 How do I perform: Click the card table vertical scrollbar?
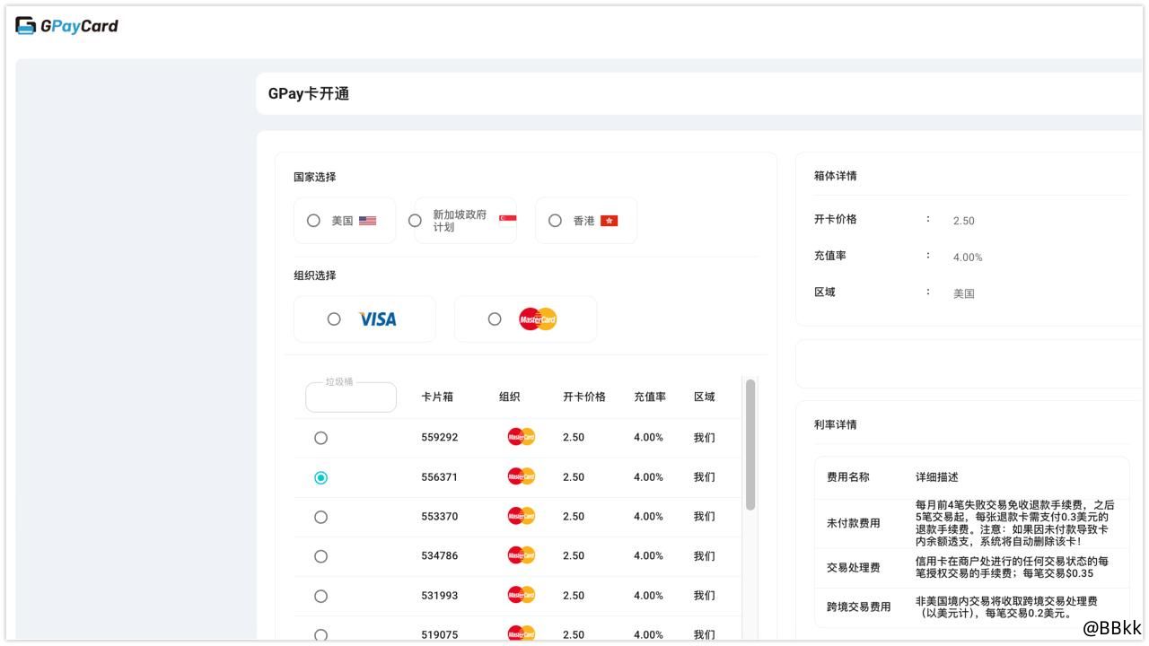[x=750, y=445]
